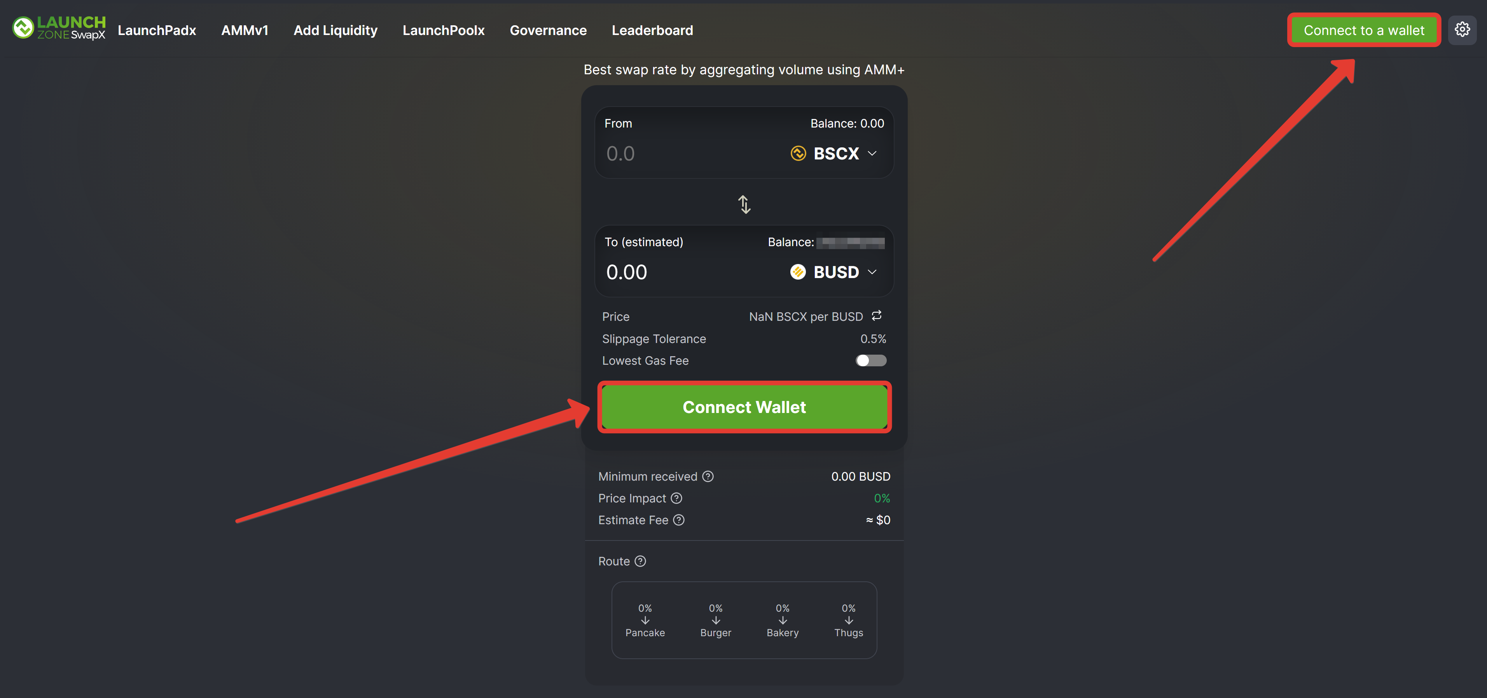Open the LaunchPadx menu item
Image resolution: width=1487 pixels, height=698 pixels.
156,31
